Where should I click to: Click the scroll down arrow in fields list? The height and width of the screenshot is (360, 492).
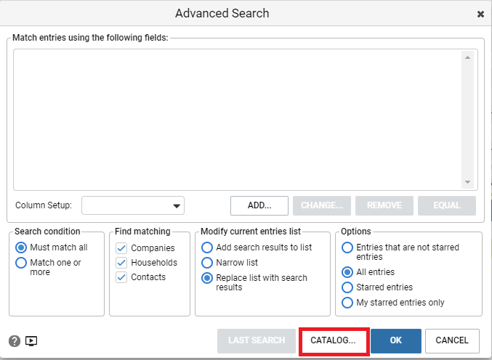[467, 182]
